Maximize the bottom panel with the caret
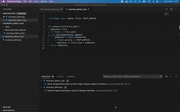The image size is (180, 112). [x=171, y=76]
